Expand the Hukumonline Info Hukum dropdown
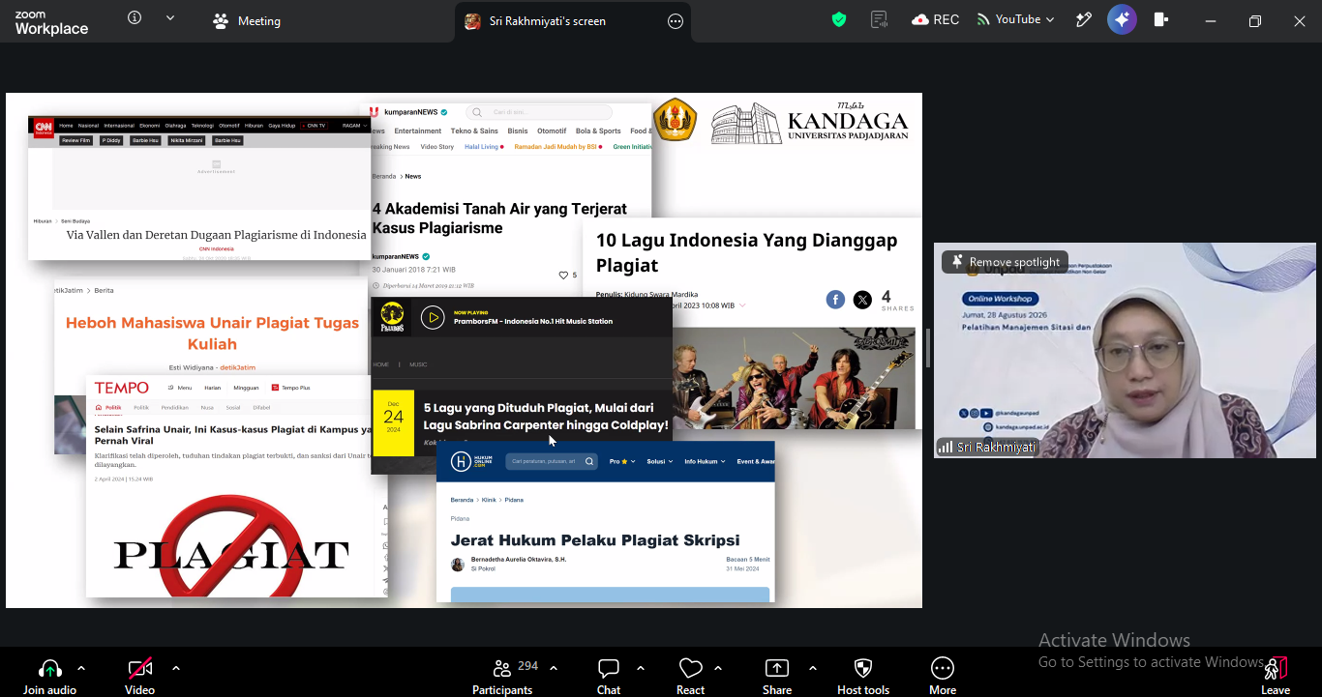Viewport: 1322px width, 697px height. pos(705,461)
